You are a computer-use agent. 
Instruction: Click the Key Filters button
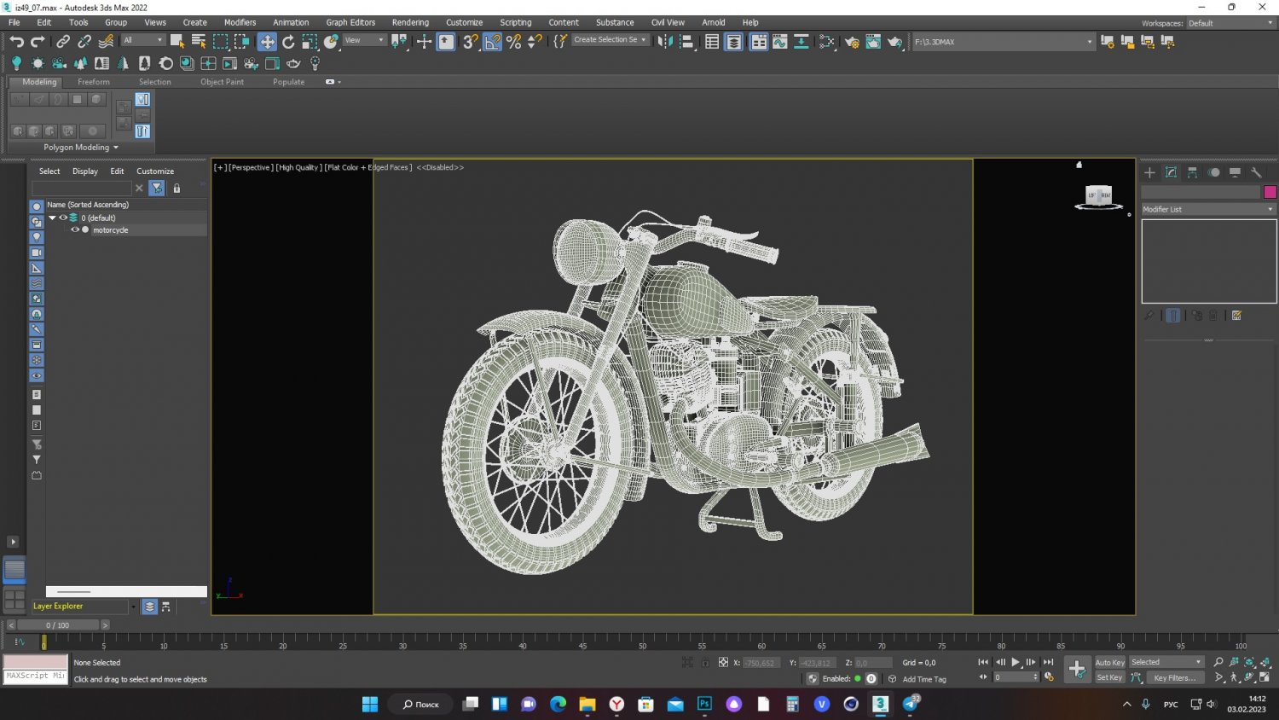pos(1174,678)
